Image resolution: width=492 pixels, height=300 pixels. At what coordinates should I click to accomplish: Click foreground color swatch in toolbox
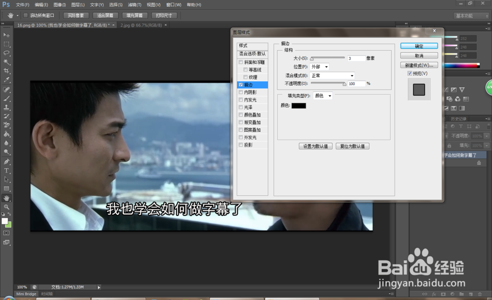pyautogui.click(x=5, y=221)
